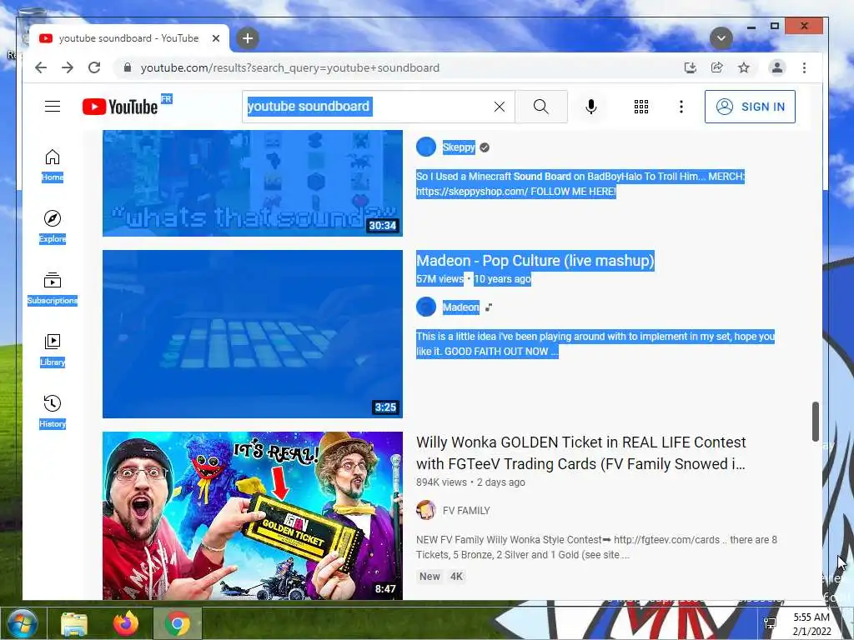Open the network tray icon
The height and width of the screenshot is (640, 854).
pyautogui.click(x=770, y=623)
